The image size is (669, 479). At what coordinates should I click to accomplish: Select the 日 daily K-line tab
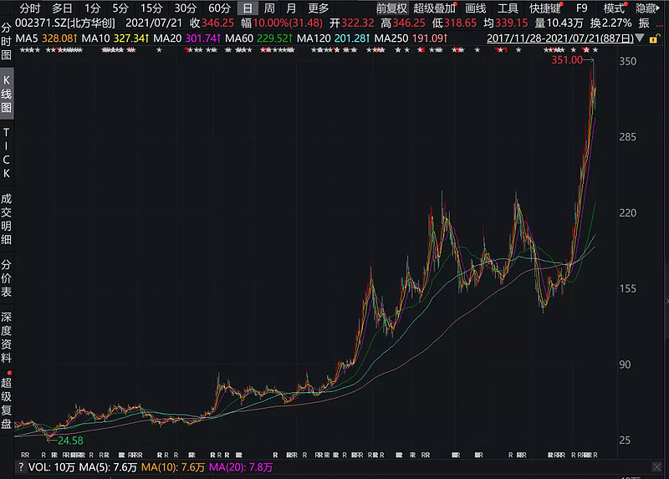tap(248, 8)
